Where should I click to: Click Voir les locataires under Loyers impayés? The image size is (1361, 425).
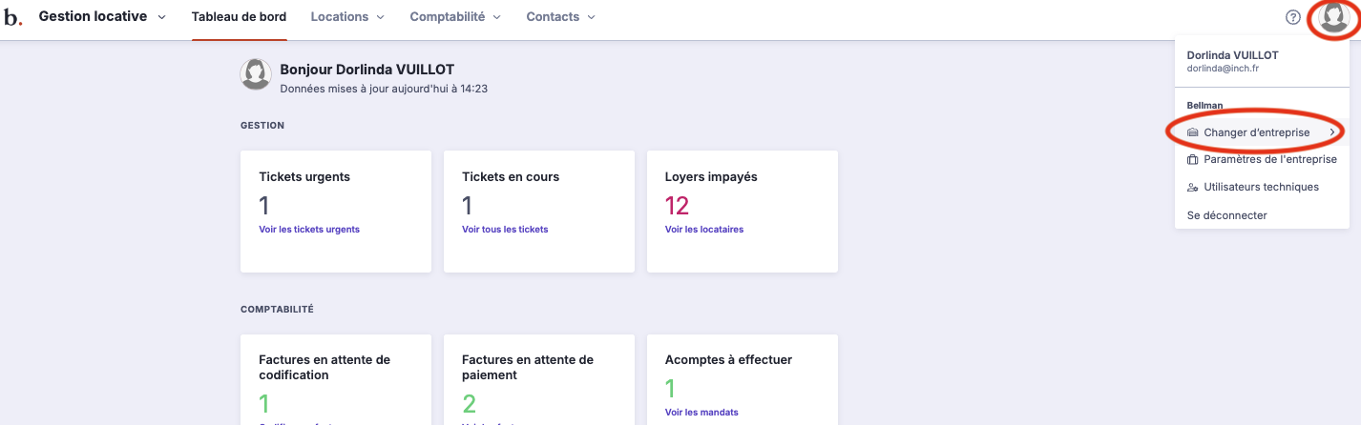703,230
